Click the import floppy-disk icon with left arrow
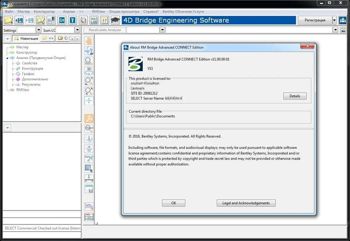This screenshot has height=241, width=350. point(19,20)
